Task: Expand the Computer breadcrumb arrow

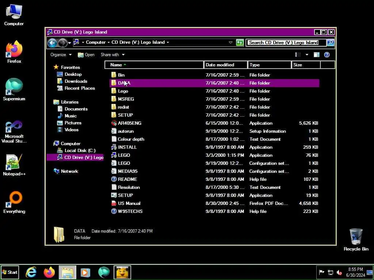Action: [x=108, y=42]
